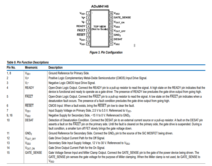The height and width of the screenshot is (166, 212).
Task: Click the ADuM4146 chip title
Action: click(x=100, y=6)
